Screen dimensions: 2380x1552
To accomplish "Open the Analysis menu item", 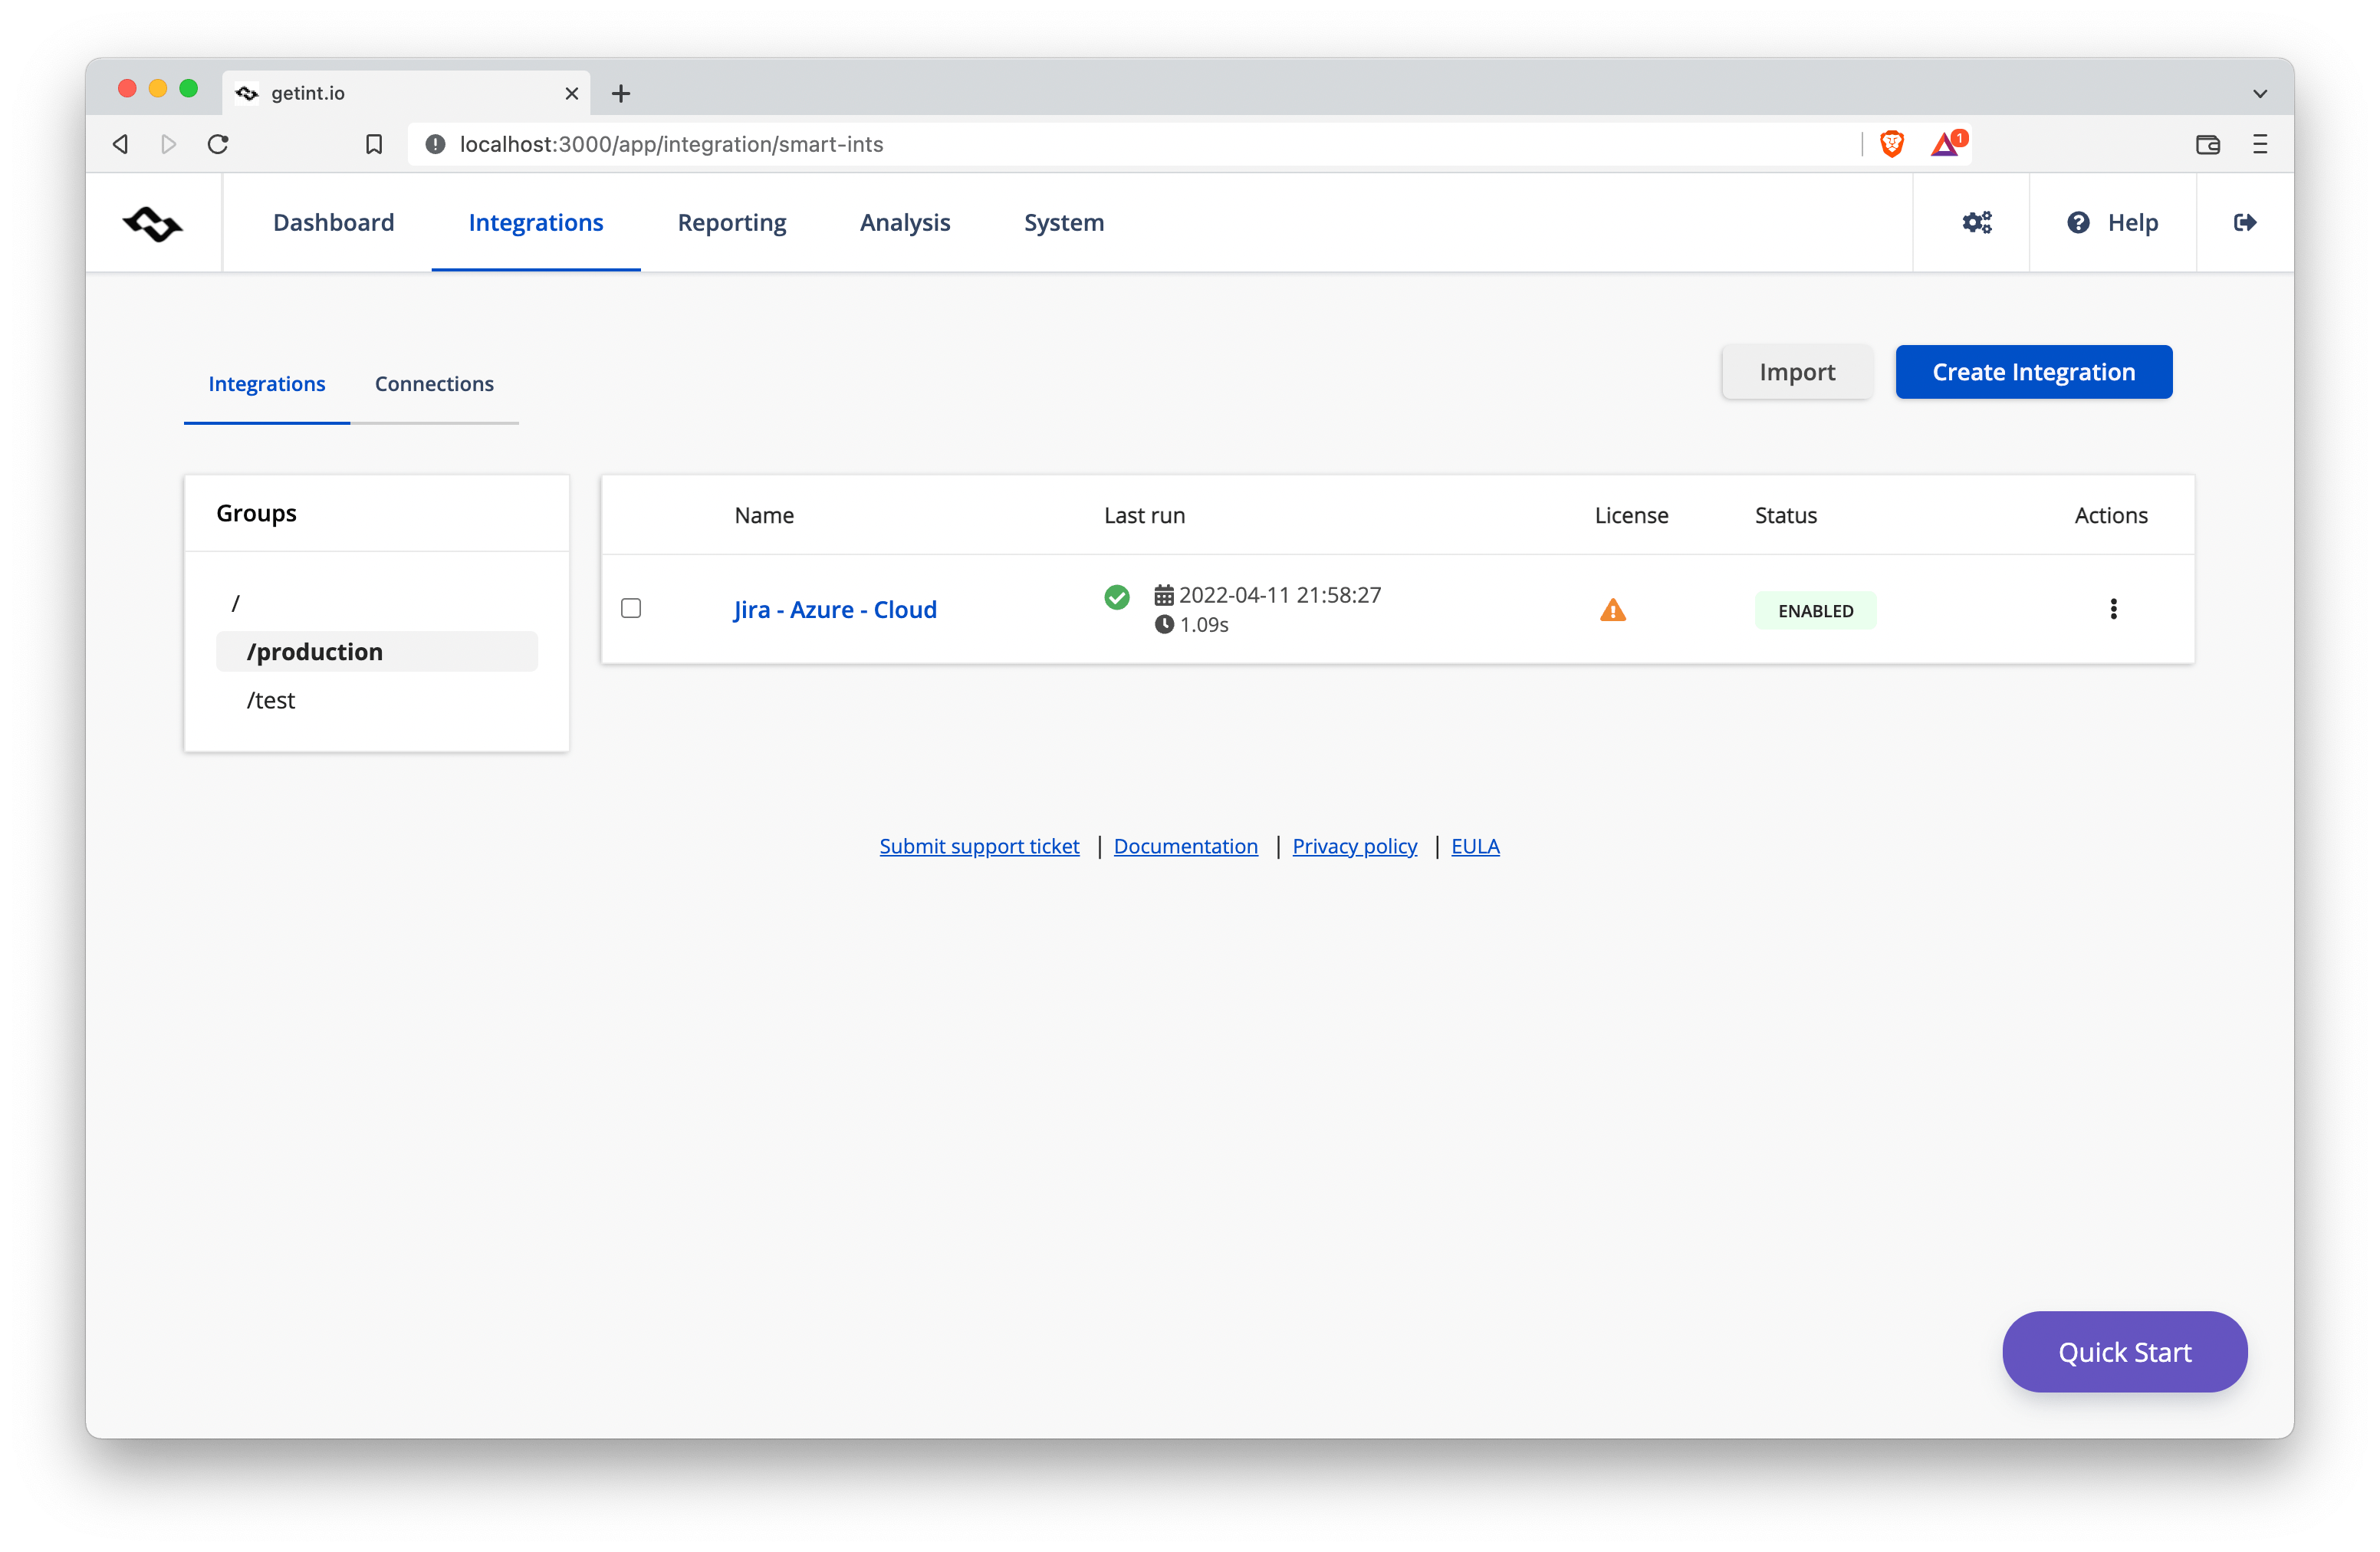I will pos(904,222).
